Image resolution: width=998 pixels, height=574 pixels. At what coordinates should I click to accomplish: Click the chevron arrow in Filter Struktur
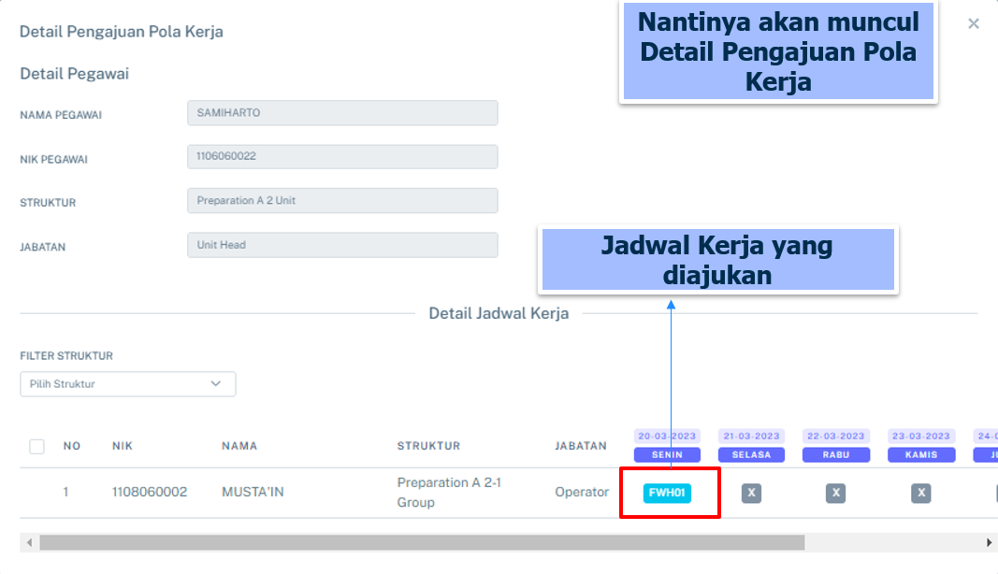(x=216, y=384)
